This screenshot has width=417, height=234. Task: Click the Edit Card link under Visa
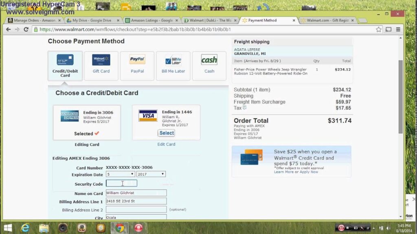tap(166, 144)
